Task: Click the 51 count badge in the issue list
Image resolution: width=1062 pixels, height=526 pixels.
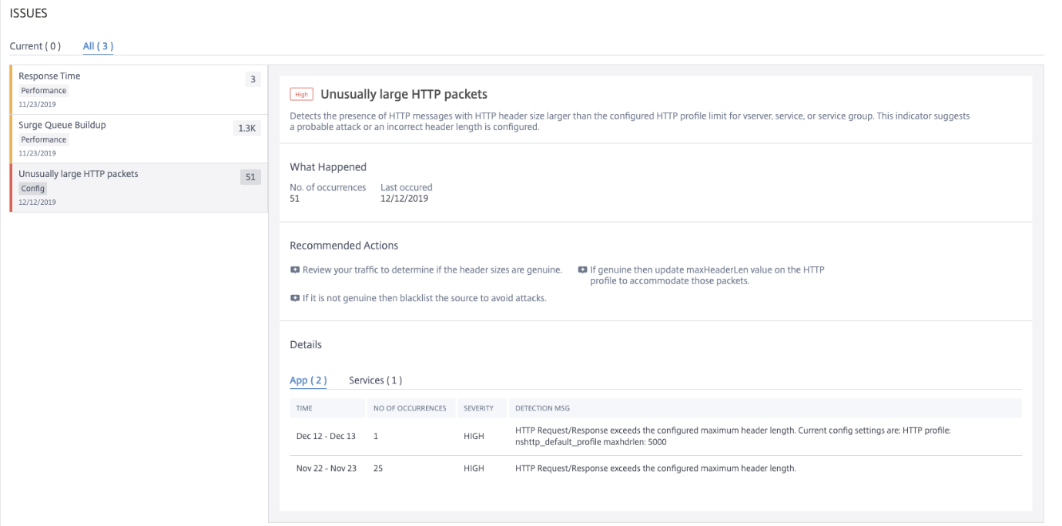Action: (x=250, y=178)
